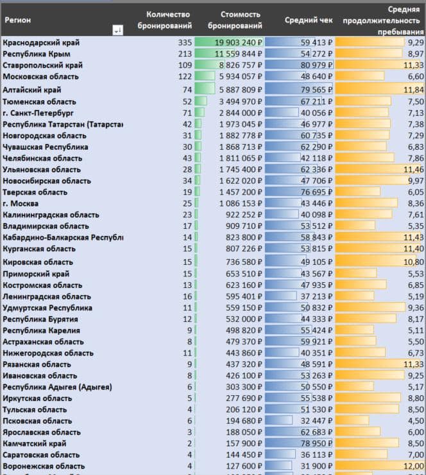Select the 80 979 ₽ average check cell
Image resolution: width=426 pixels, height=475 pixels.
tap(299, 65)
